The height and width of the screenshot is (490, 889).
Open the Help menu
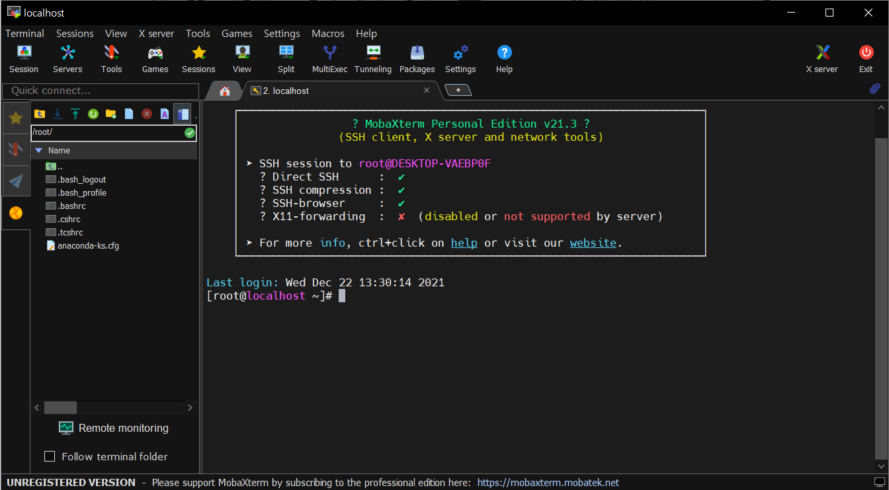366,34
